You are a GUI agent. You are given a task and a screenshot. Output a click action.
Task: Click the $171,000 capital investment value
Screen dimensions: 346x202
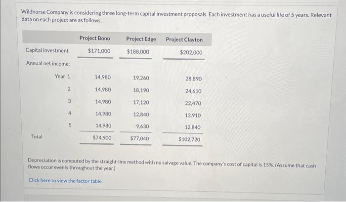[x=99, y=51]
